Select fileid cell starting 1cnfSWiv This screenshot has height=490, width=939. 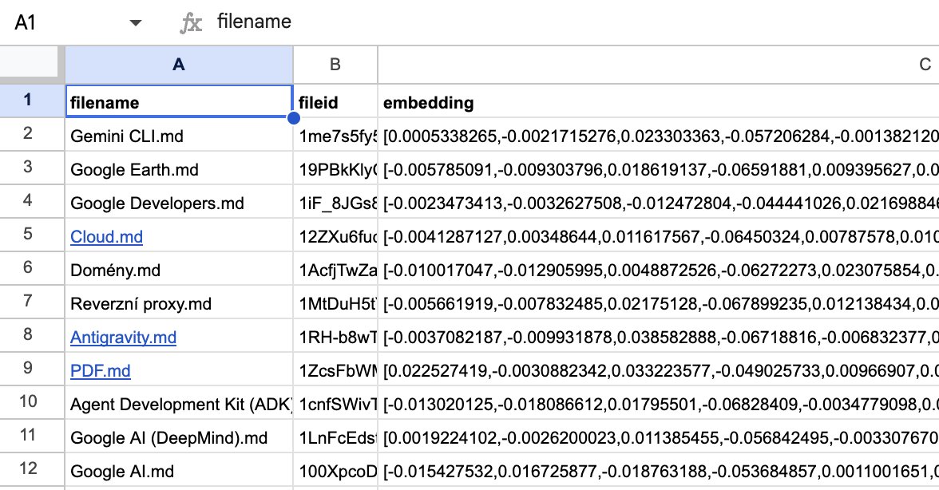point(335,403)
